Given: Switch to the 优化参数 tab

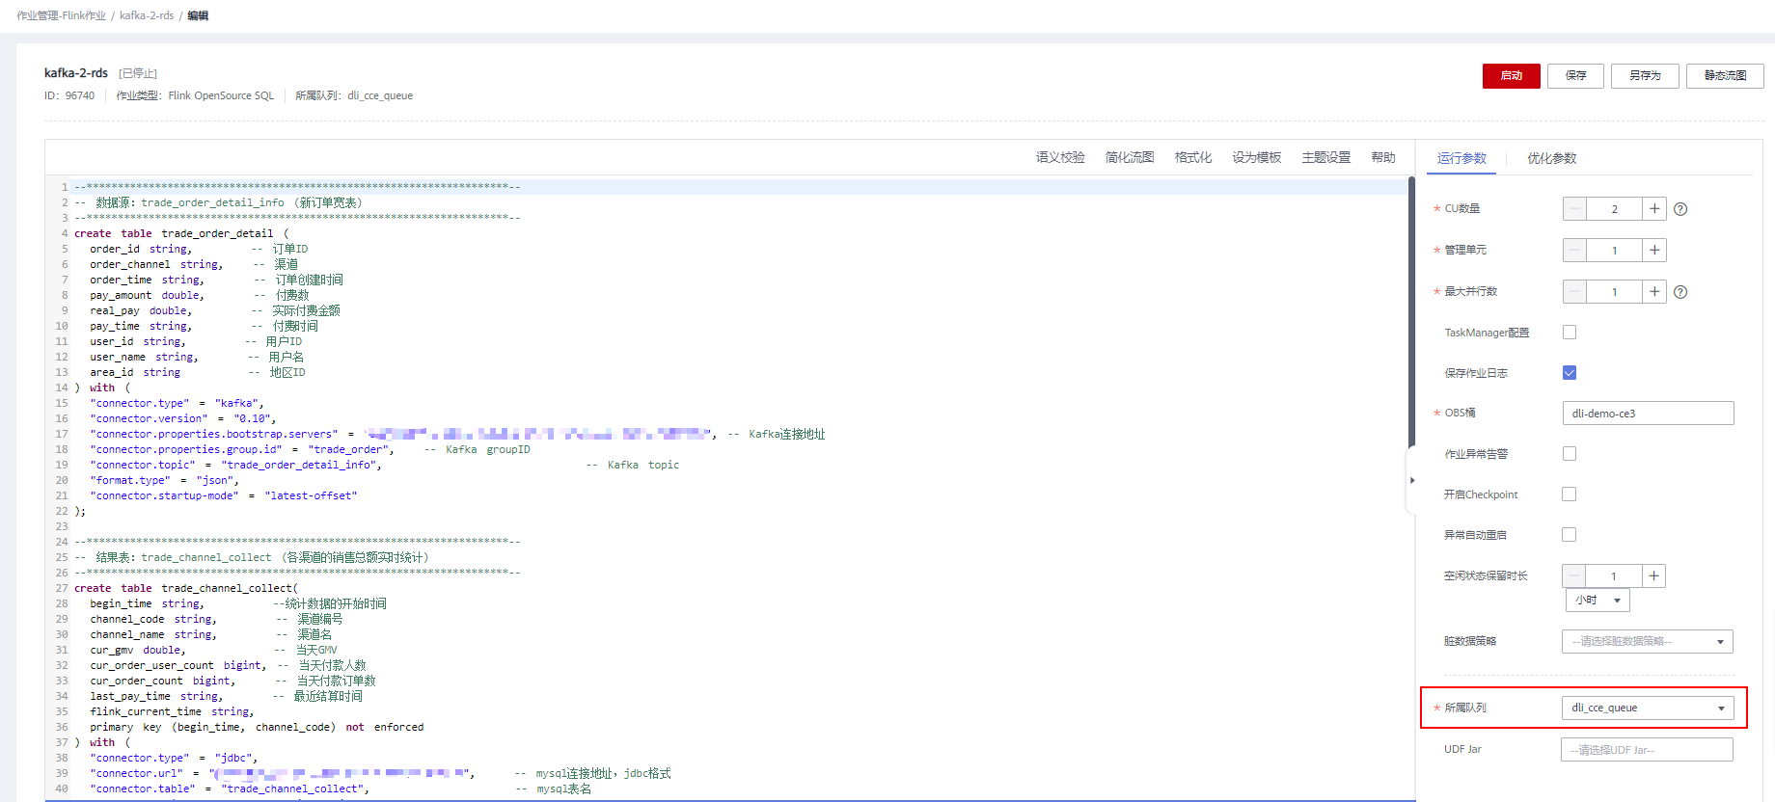Looking at the screenshot, I should click(1551, 158).
